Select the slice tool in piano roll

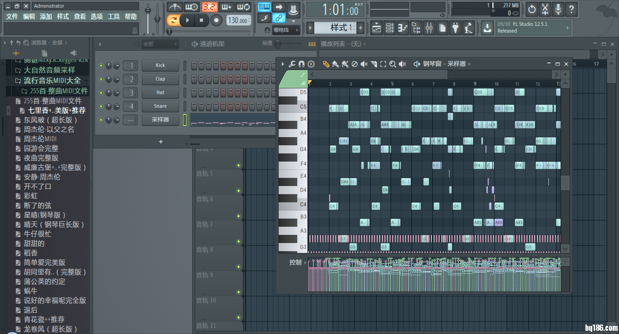click(x=374, y=64)
